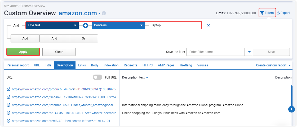Open the Viruses tab
297x127 pixels.
pyautogui.click(x=203, y=65)
